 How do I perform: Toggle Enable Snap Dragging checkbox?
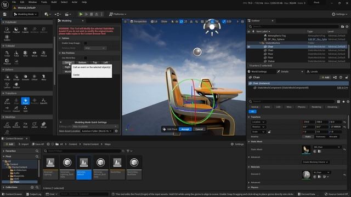pyautogui.click(x=86, y=43)
